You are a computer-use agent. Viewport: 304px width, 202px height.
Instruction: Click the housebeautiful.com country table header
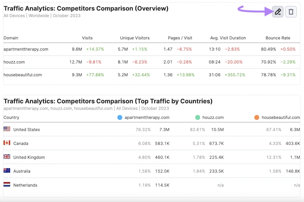click(281, 118)
